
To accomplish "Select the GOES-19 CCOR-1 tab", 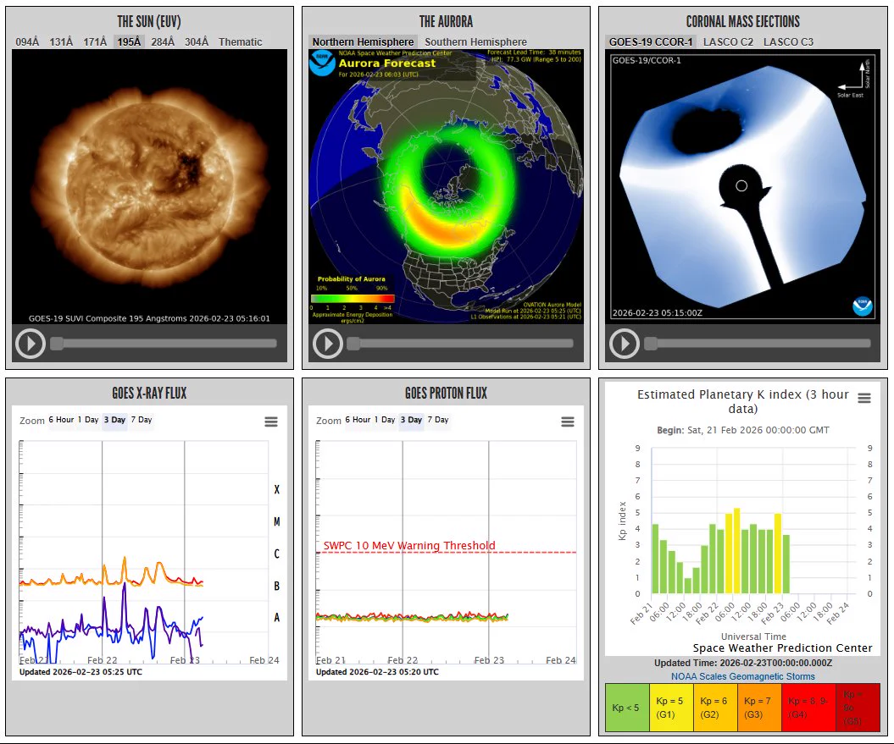I will point(651,41).
